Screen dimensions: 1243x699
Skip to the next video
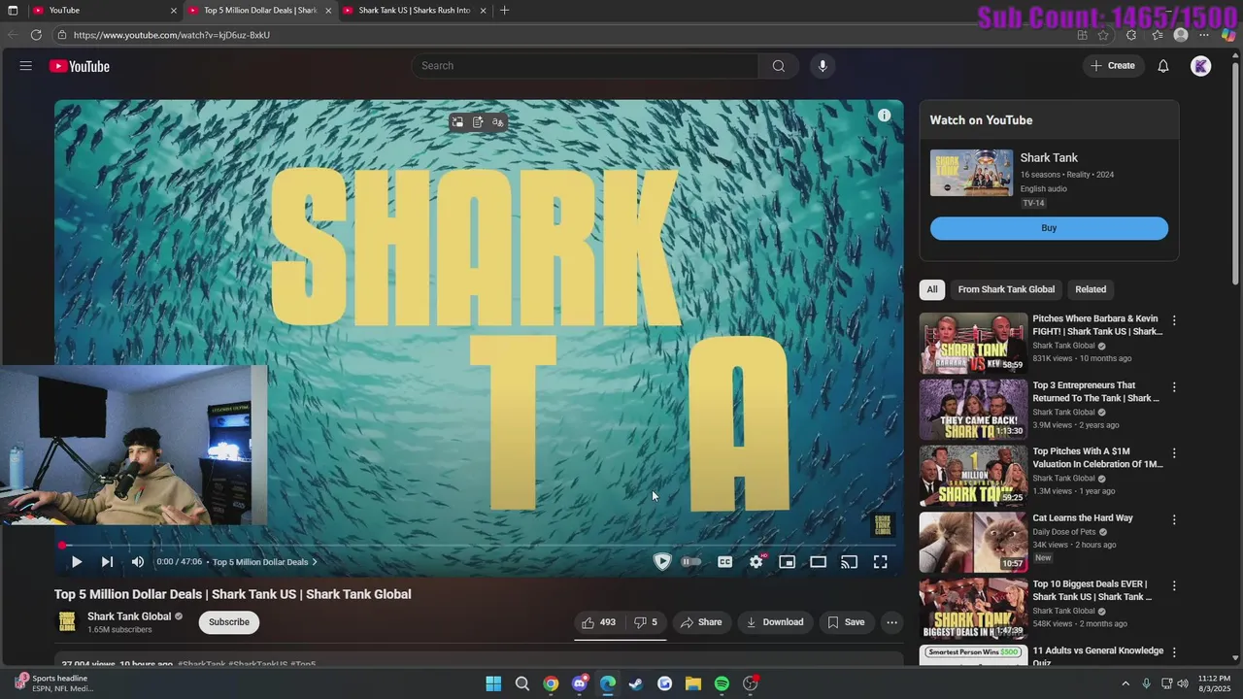point(107,562)
